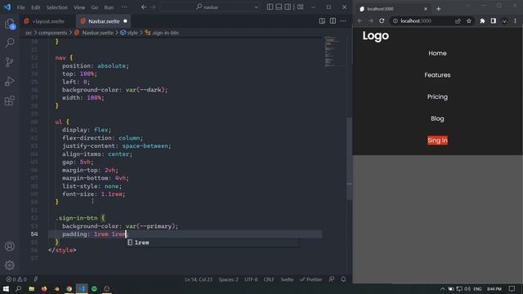
Task: Share this page icon in address bar
Action: pos(458,20)
